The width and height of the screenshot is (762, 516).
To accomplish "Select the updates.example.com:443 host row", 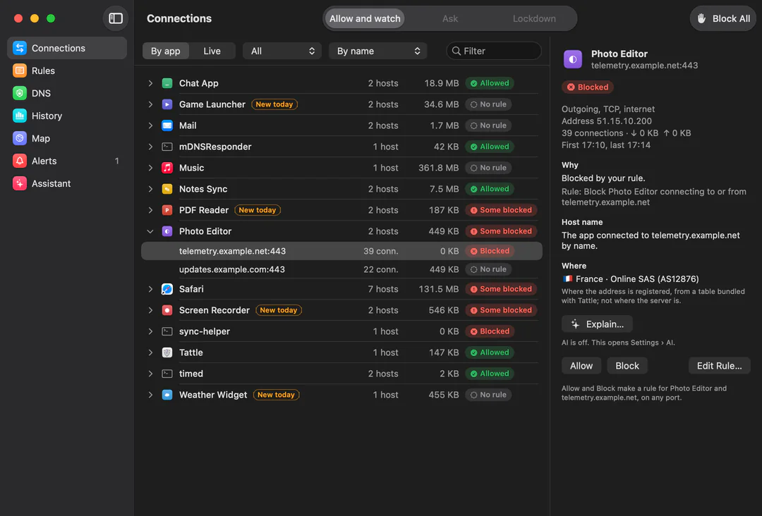I will click(341, 269).
